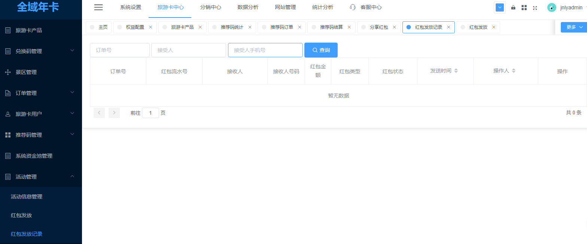This screenshot has height=244, width=587.
Task: Go to previous page arrow
Action: (x=99, y=112)
